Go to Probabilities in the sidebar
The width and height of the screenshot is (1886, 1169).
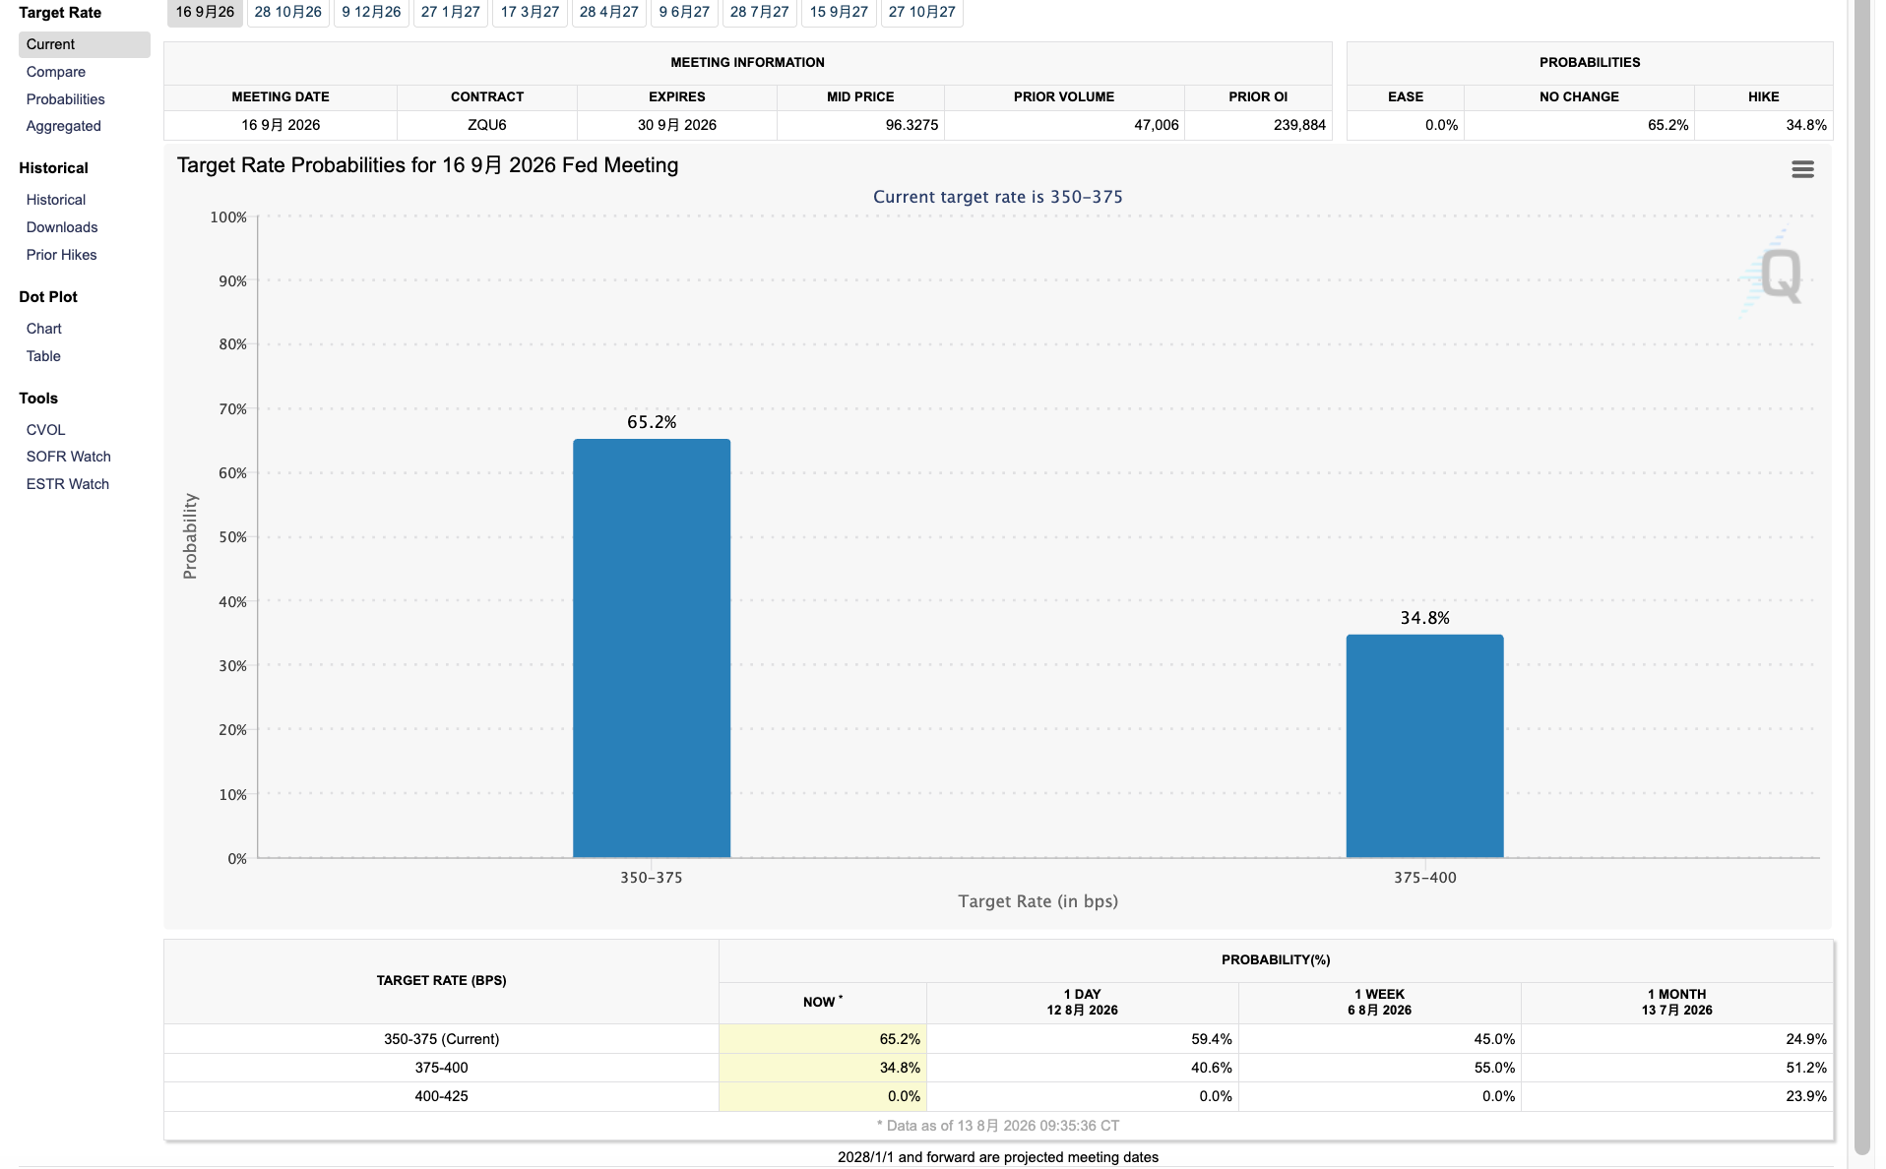point(66,99)
